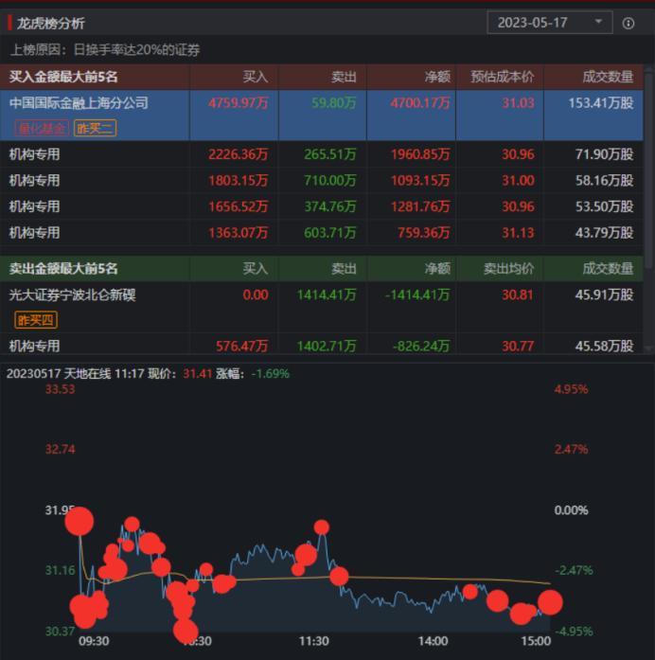The width and height of the screenshot is (655, 660).
Task: Click the 4700.17万 net amount cell
Action: pyautogui.click(x=420, y=102)
